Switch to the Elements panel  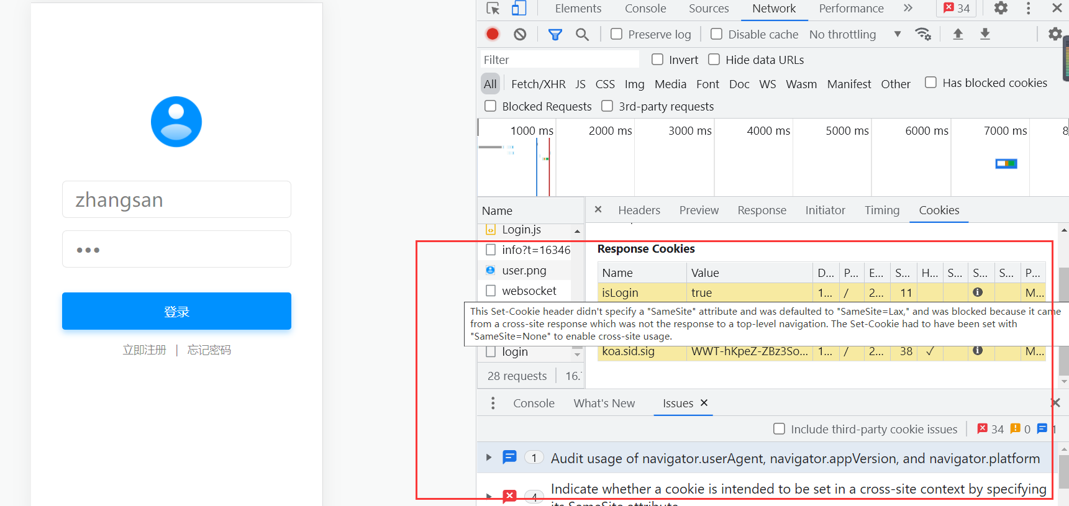click(x=578, y=9)
